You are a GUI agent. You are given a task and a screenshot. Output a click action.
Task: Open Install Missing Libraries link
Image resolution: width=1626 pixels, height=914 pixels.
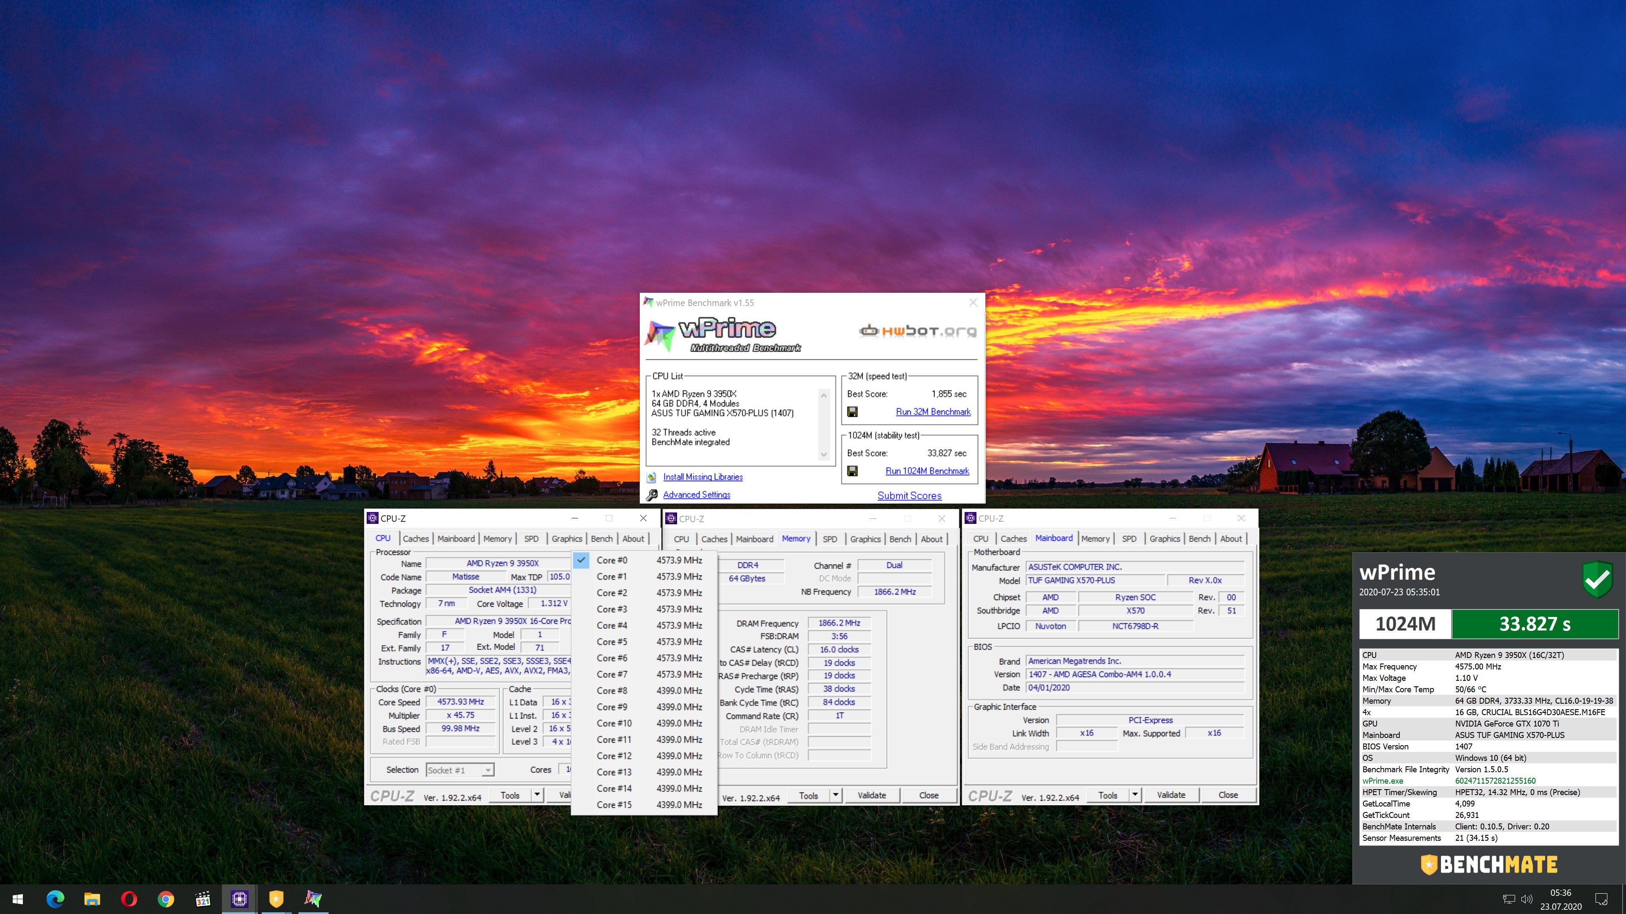pyautogui.click(x=702, y=477)
